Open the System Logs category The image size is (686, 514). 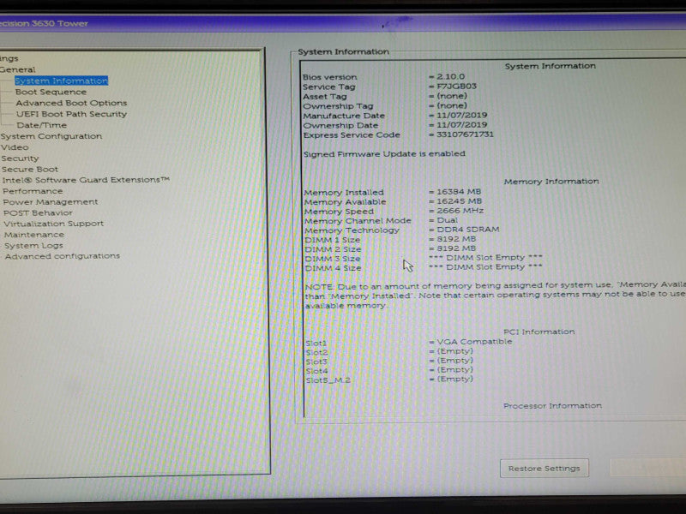33,245
